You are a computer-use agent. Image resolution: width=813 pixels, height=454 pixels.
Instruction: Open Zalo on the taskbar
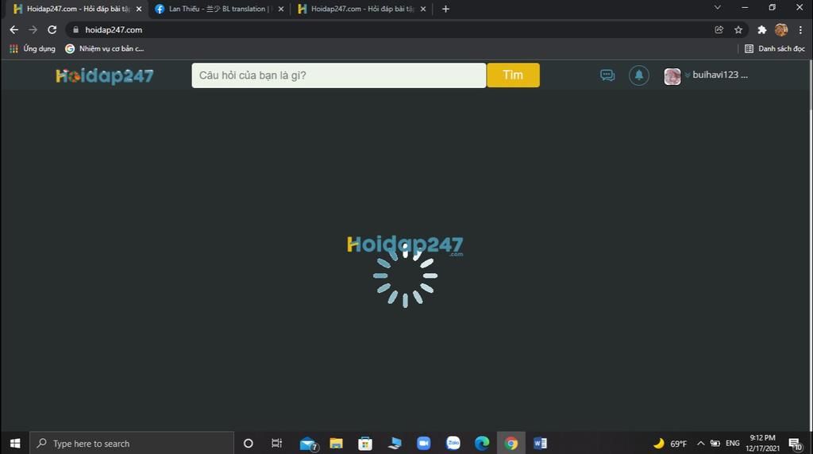453,443
